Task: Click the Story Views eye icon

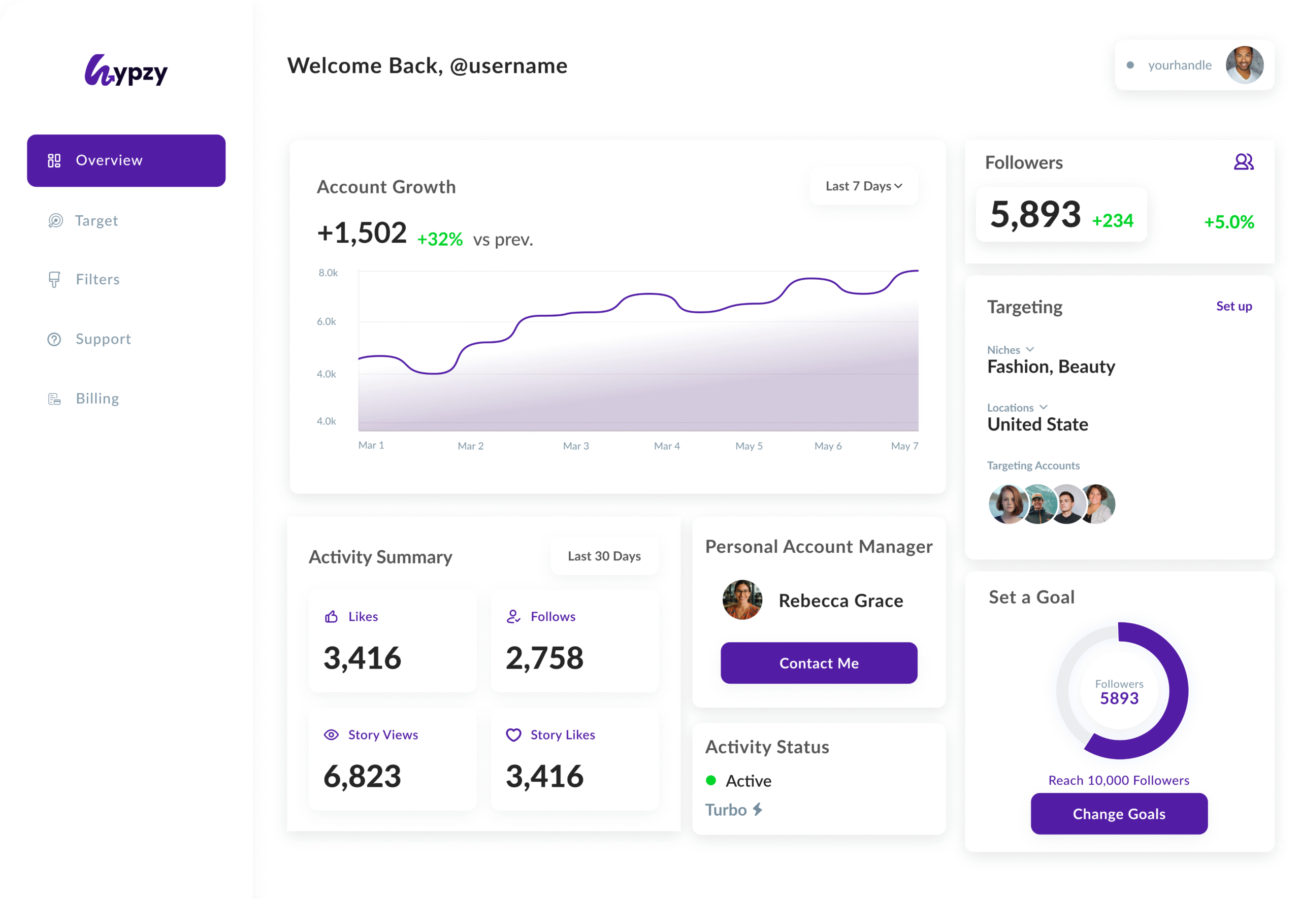Action: pyautogui.click(x=331, y=735)
